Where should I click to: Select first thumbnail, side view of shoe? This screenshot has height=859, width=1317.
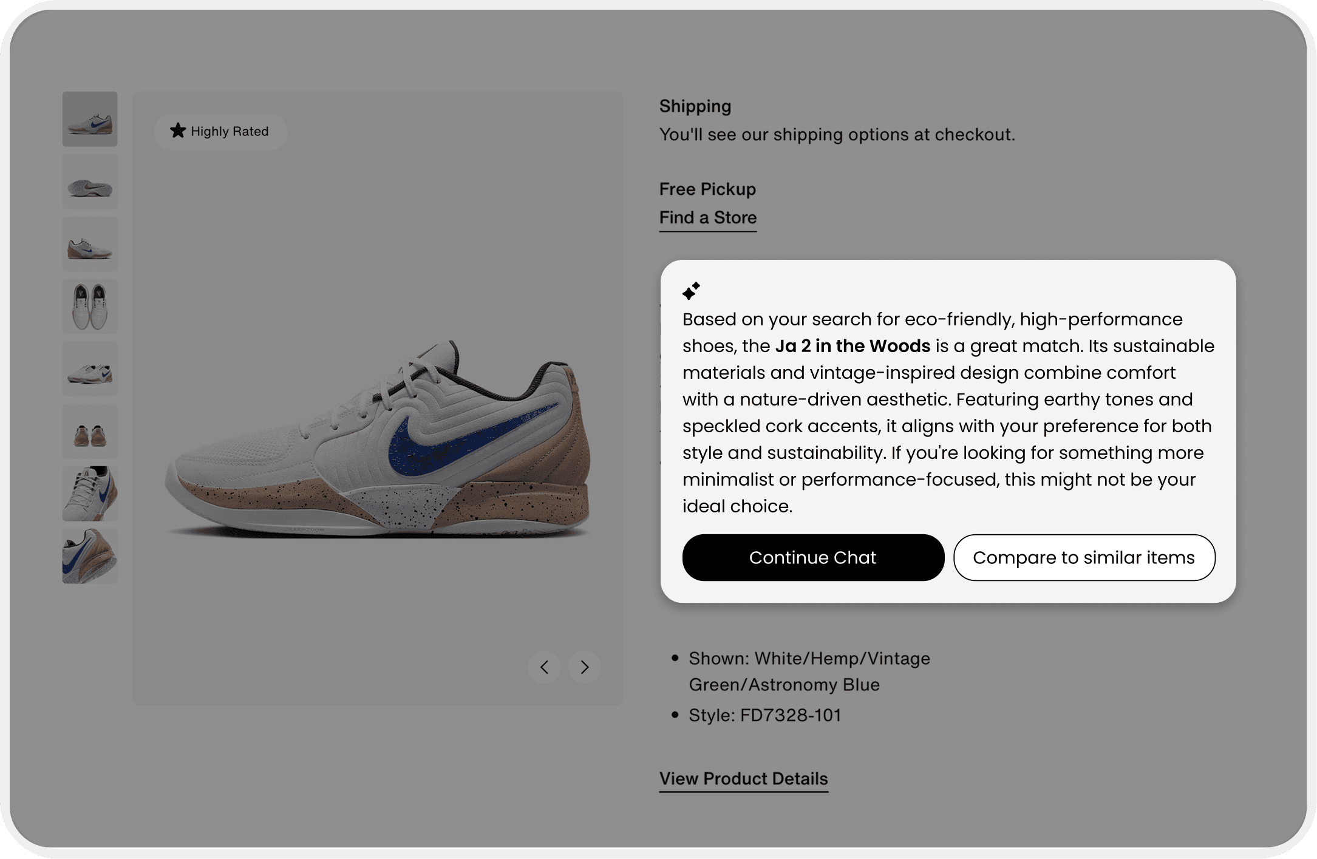point(90,119)
